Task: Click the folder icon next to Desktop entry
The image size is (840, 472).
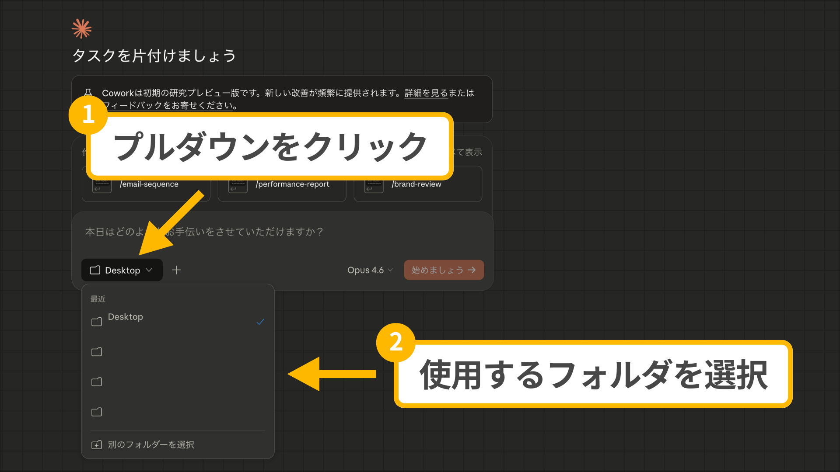Action: coord(97,322)
